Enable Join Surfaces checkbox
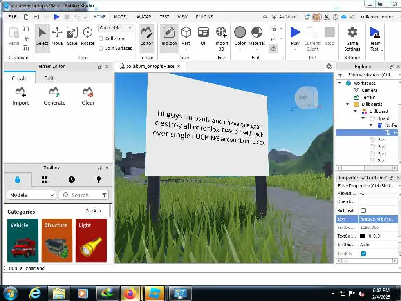401x301 pixels. [x=101, y=48]
